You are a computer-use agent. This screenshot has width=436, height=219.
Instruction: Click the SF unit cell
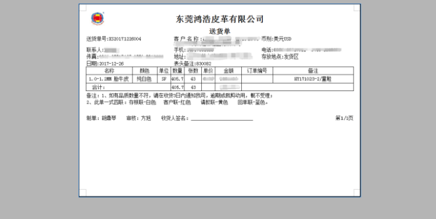pyautogui.click(x=164, y=79)
